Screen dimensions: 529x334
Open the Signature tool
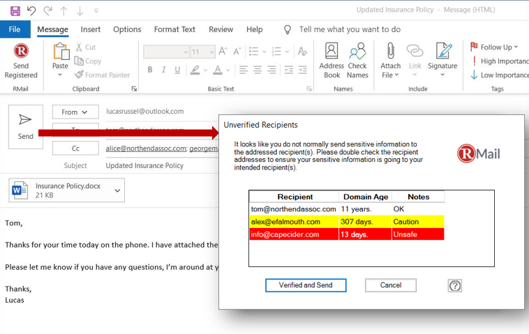point(442,53)
